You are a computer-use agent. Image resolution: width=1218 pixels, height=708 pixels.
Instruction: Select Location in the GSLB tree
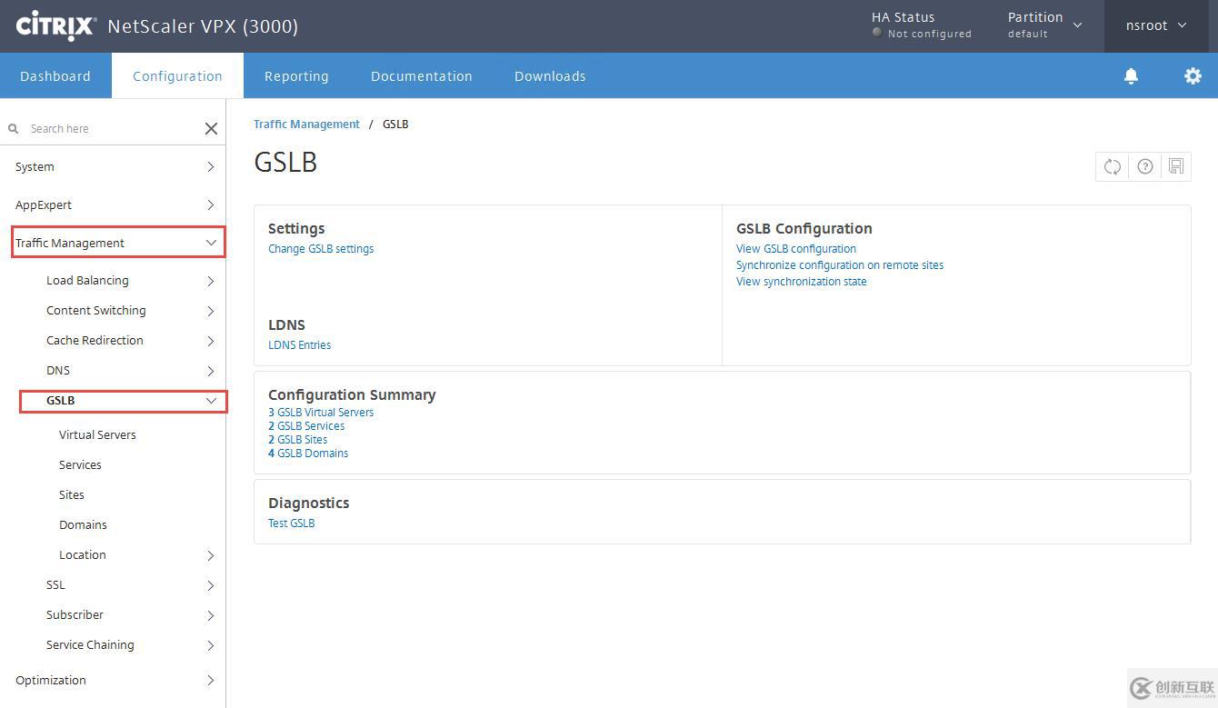(x=83, y=555)
